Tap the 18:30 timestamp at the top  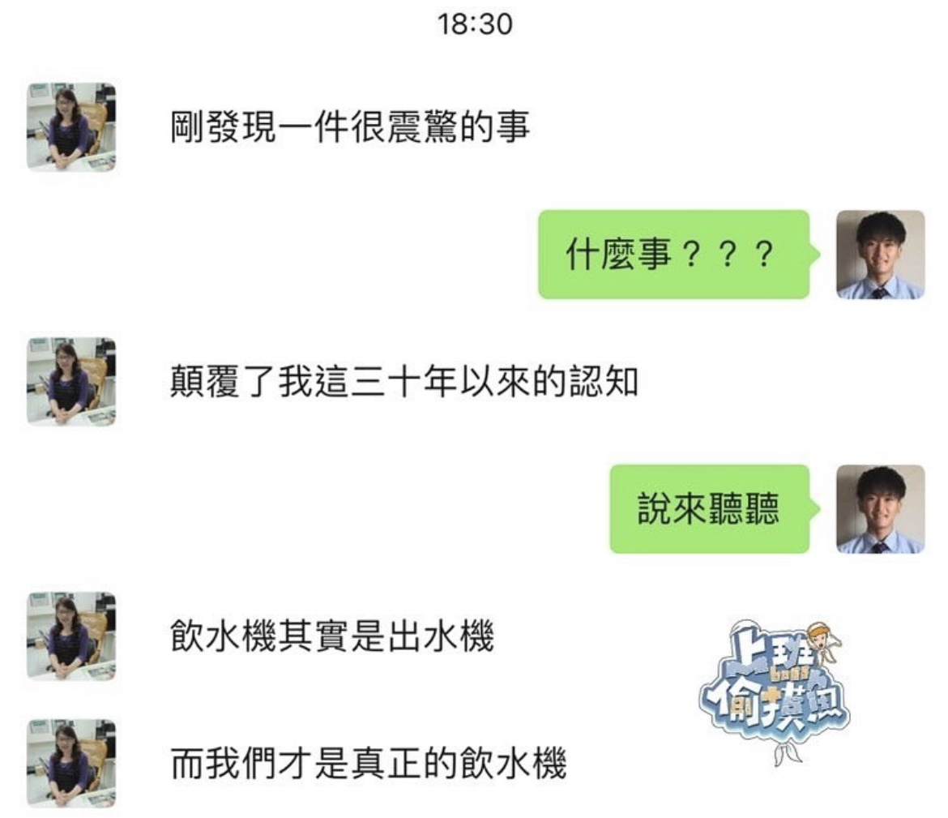[x=475, y=25]
